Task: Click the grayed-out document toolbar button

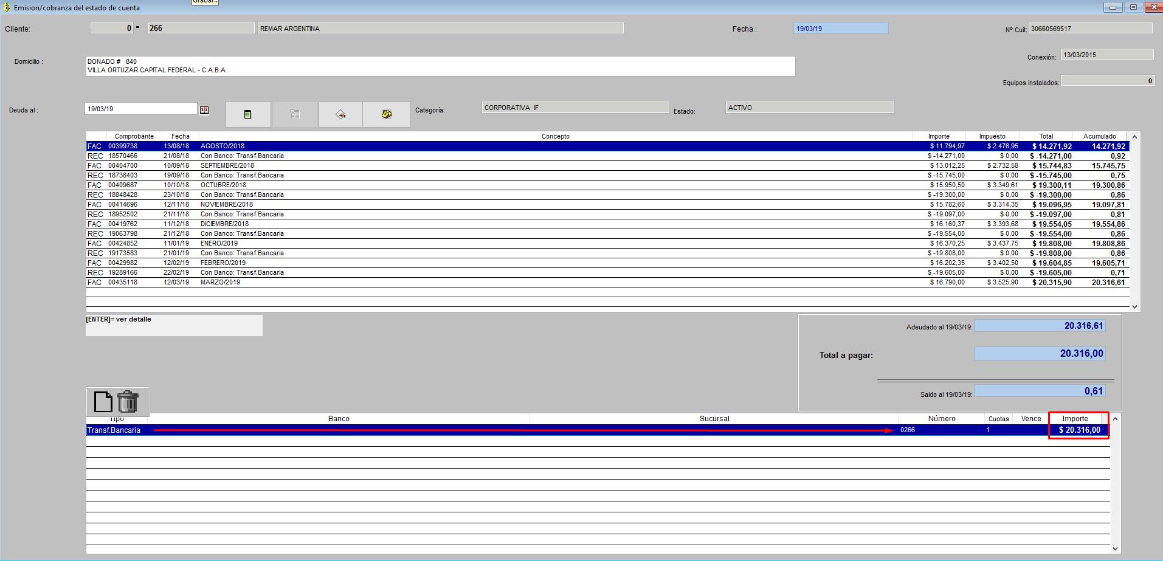Action: pyautogui.click(x=295, y=114)
